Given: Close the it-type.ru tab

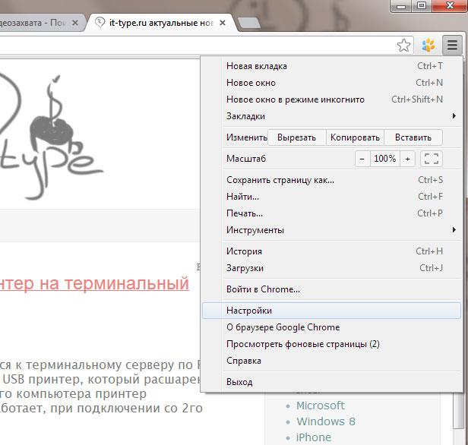Looking at the screenshot, I should pyautogui.click(x=223, y=23).
